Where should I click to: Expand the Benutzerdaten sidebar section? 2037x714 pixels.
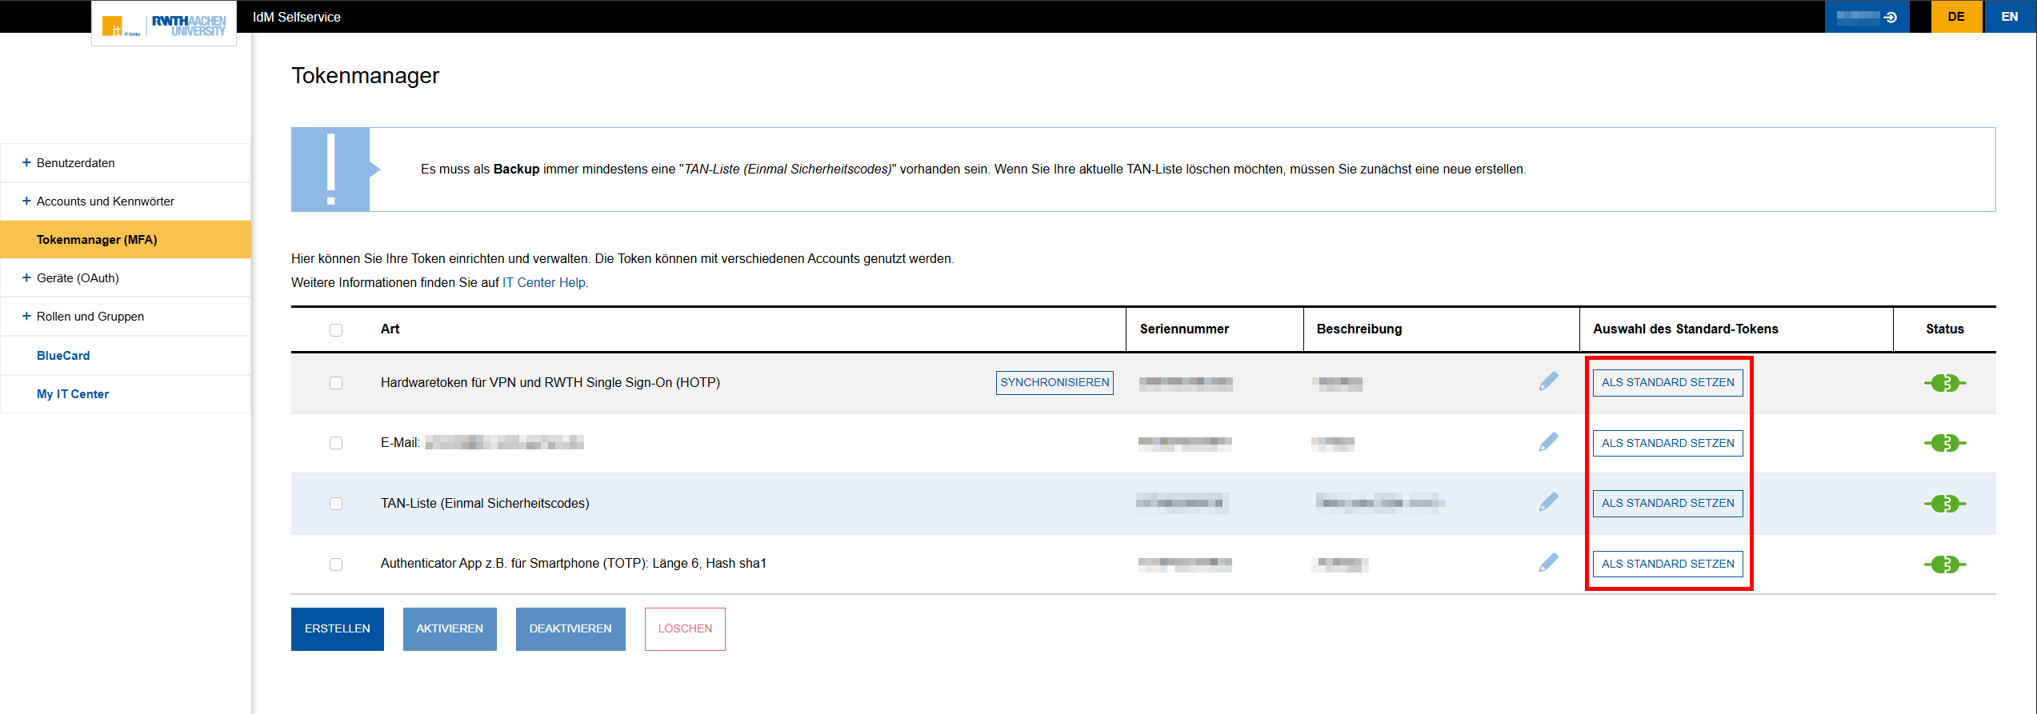(75, 163)
